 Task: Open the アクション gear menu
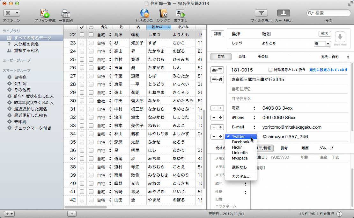pyautogui.click(x=11, y=13)
